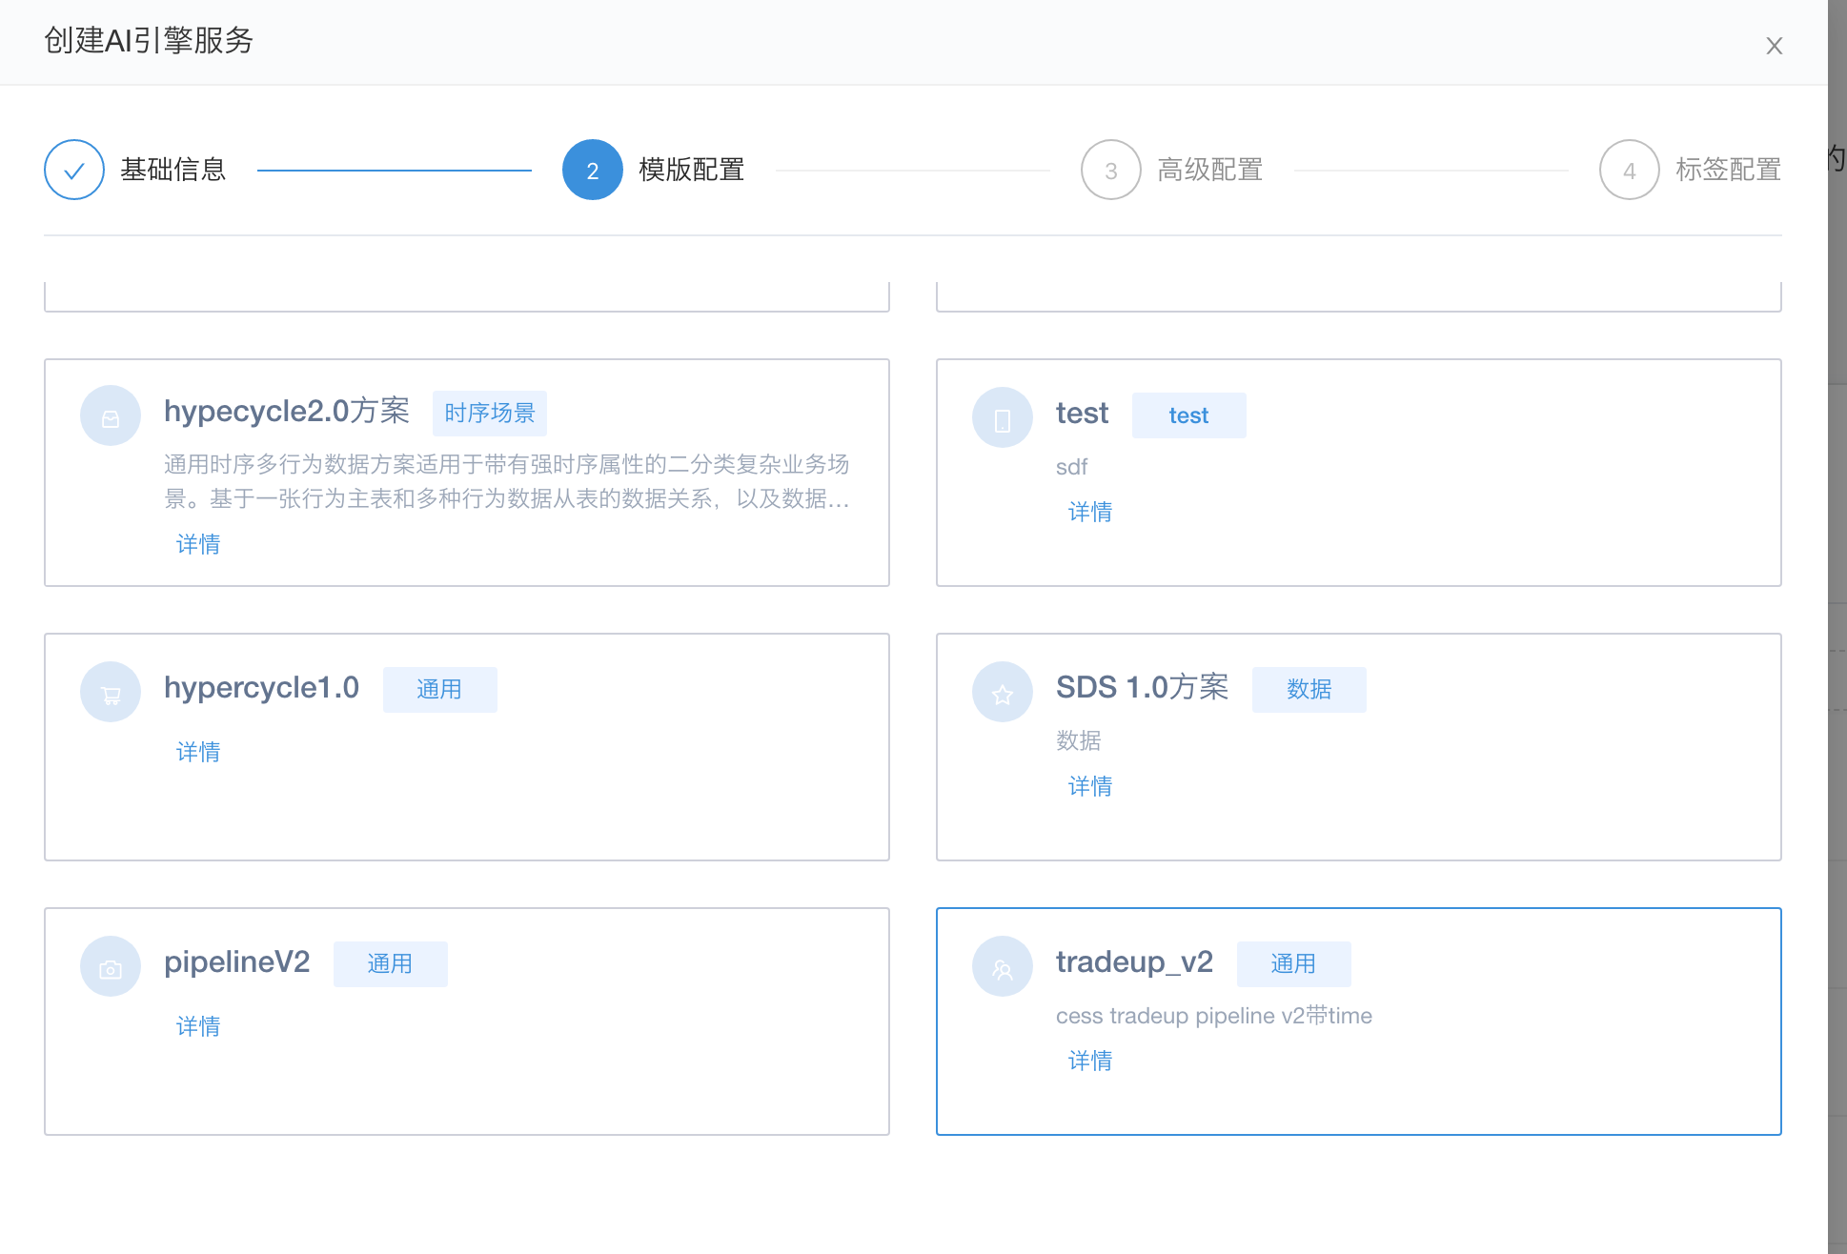Image resolution: width=1847 pixels, height=1254 pixels.
Task: Click the 模版配置 step label
Action: pos(692,170)
